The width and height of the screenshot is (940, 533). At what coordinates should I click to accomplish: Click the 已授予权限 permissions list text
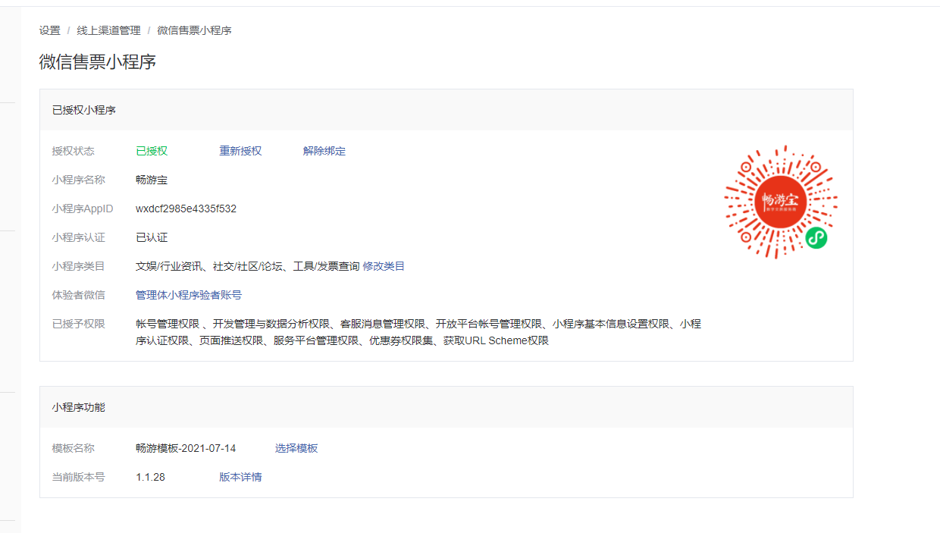[418, 332]
